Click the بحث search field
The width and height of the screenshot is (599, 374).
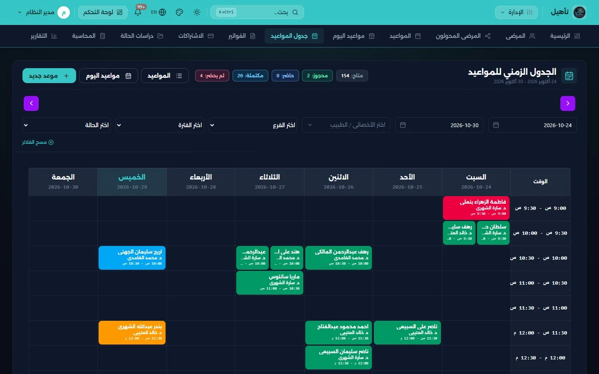pos(257,12)
